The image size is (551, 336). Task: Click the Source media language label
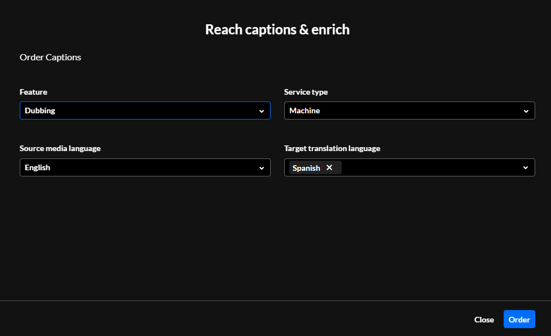tap(60, 148)
